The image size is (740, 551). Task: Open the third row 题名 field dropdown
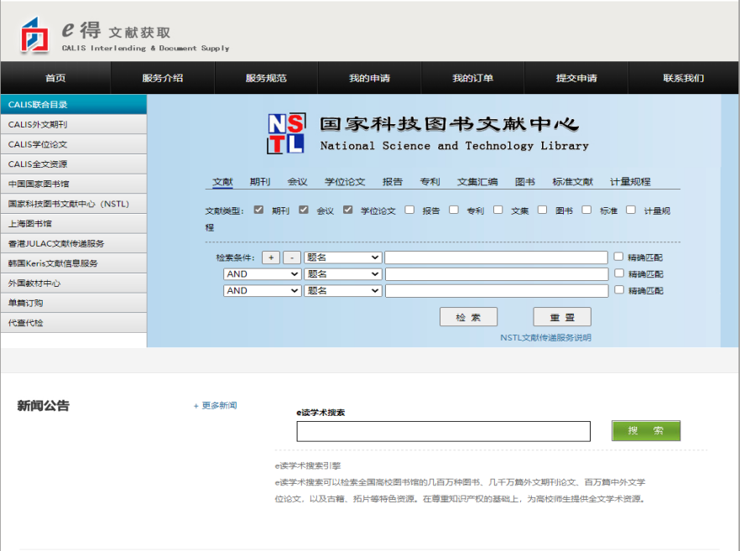342,291
